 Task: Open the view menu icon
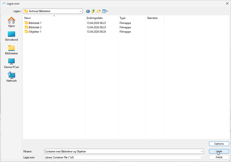(104, 11)
